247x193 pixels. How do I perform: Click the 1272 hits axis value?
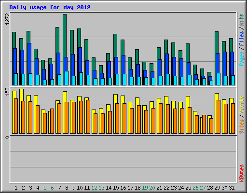(x=7, y=19)
